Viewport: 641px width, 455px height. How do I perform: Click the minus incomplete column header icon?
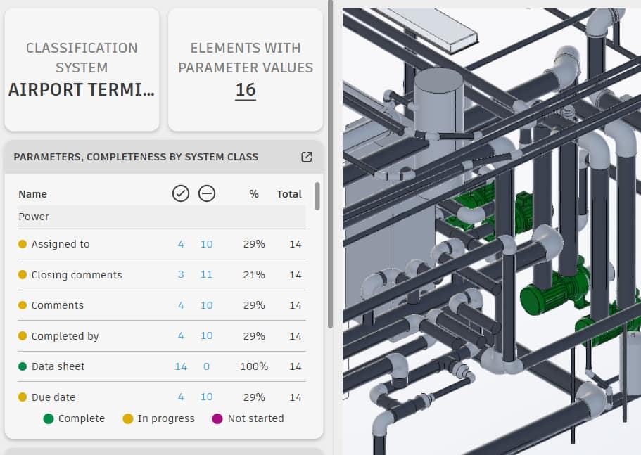[x=207, y=193]
